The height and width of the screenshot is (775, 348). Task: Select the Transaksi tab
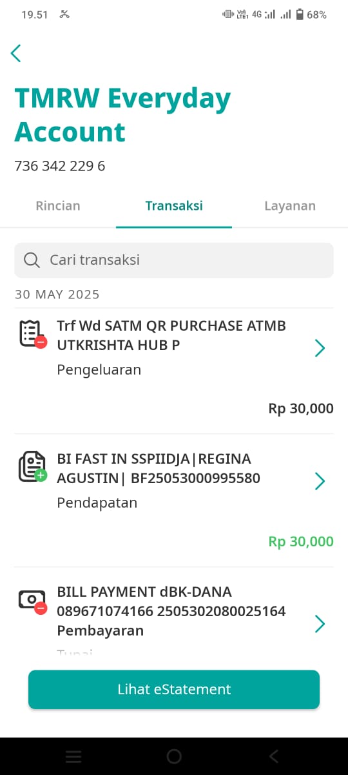coord(174,205)
